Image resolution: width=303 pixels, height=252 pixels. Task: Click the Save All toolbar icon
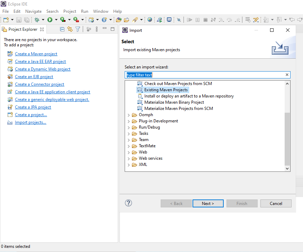click(x=27, y=20)
